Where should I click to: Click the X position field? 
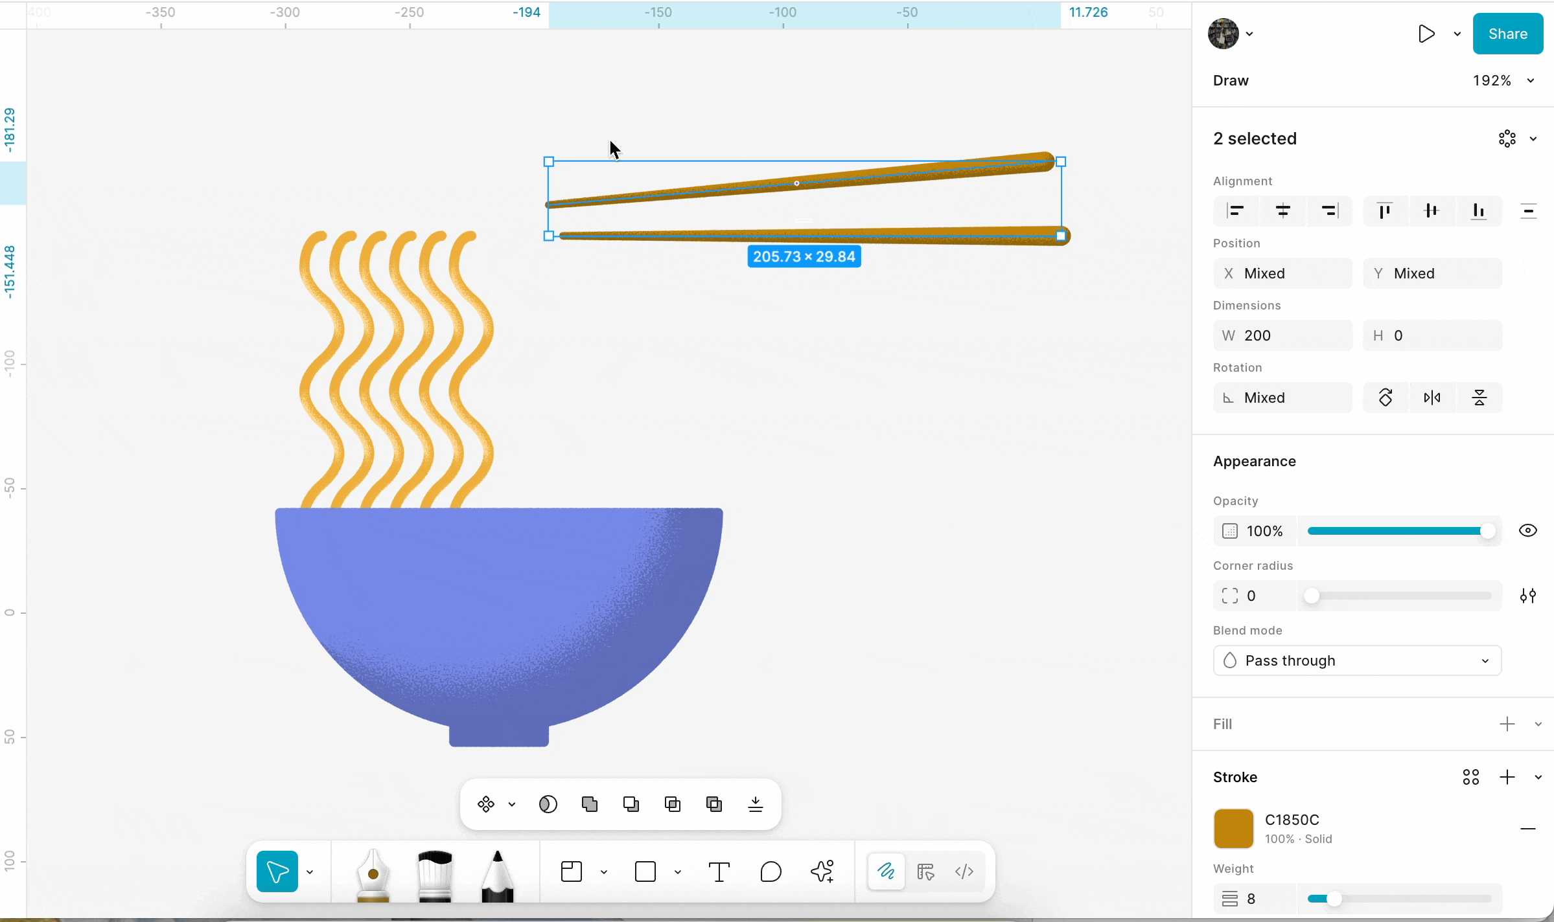tap(1282, 273)
